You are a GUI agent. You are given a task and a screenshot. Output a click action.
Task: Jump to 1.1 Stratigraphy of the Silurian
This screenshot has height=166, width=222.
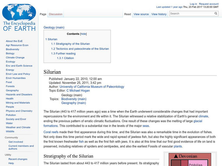coord(70,44)
